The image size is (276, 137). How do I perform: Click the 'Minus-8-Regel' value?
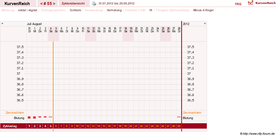(x=203, y=10)
